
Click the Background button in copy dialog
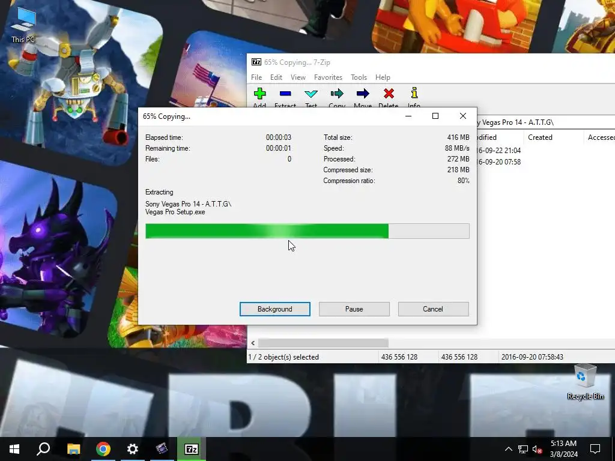tap(275, 309)
